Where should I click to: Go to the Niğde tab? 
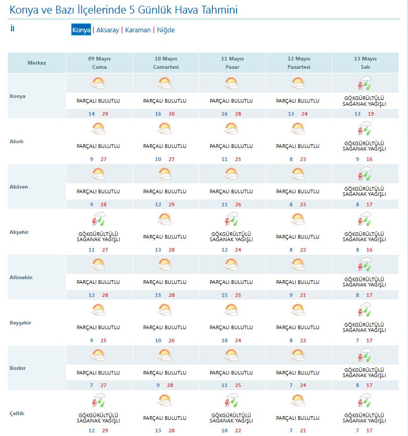coord(166,30)
